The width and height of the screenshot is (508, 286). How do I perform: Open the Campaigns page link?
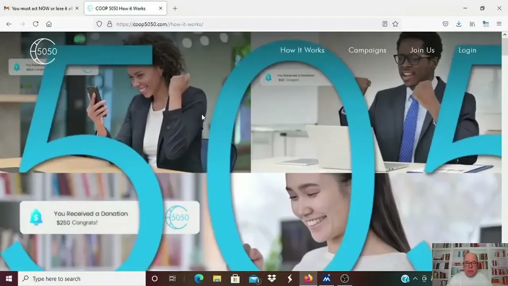(x=367, y=50)
